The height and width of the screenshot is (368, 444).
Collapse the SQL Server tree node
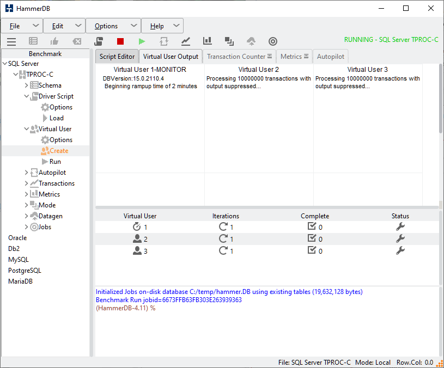pyautogui.click(x=5, y=64)
